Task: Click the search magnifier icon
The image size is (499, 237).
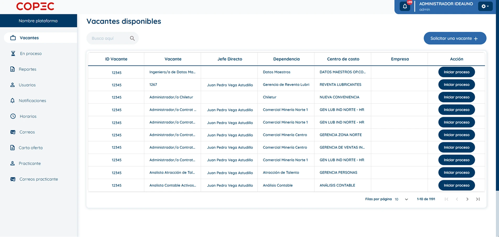Action: tap(132, 38)
